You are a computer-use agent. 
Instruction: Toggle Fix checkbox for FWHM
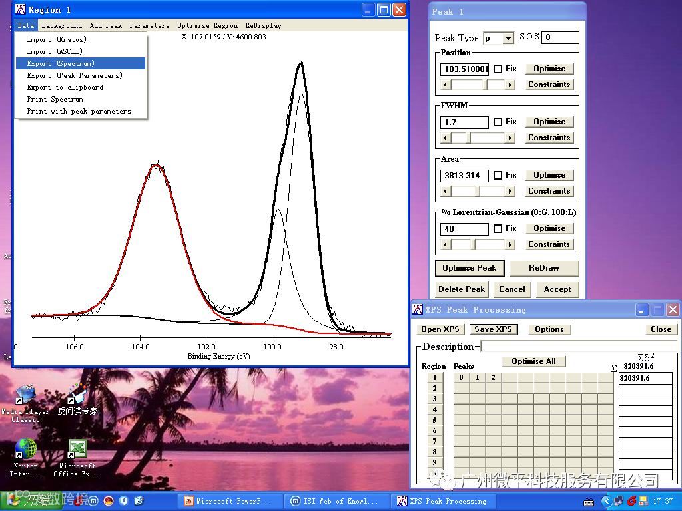[498, 122]
